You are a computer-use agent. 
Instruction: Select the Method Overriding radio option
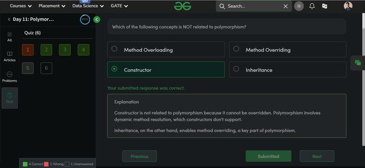287,49
